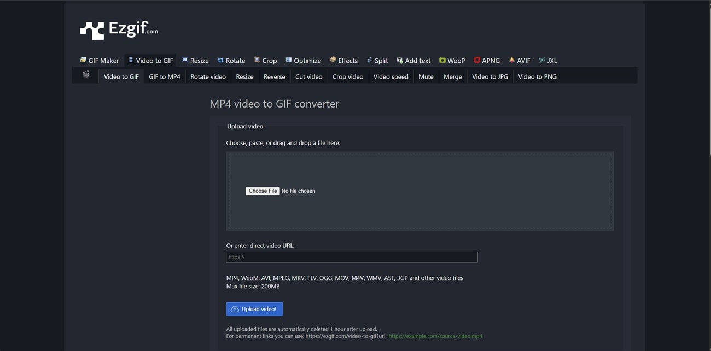Viewport: 711px width, 351px height.
Task: Click the Upload video! button
Action: point(254,309)
